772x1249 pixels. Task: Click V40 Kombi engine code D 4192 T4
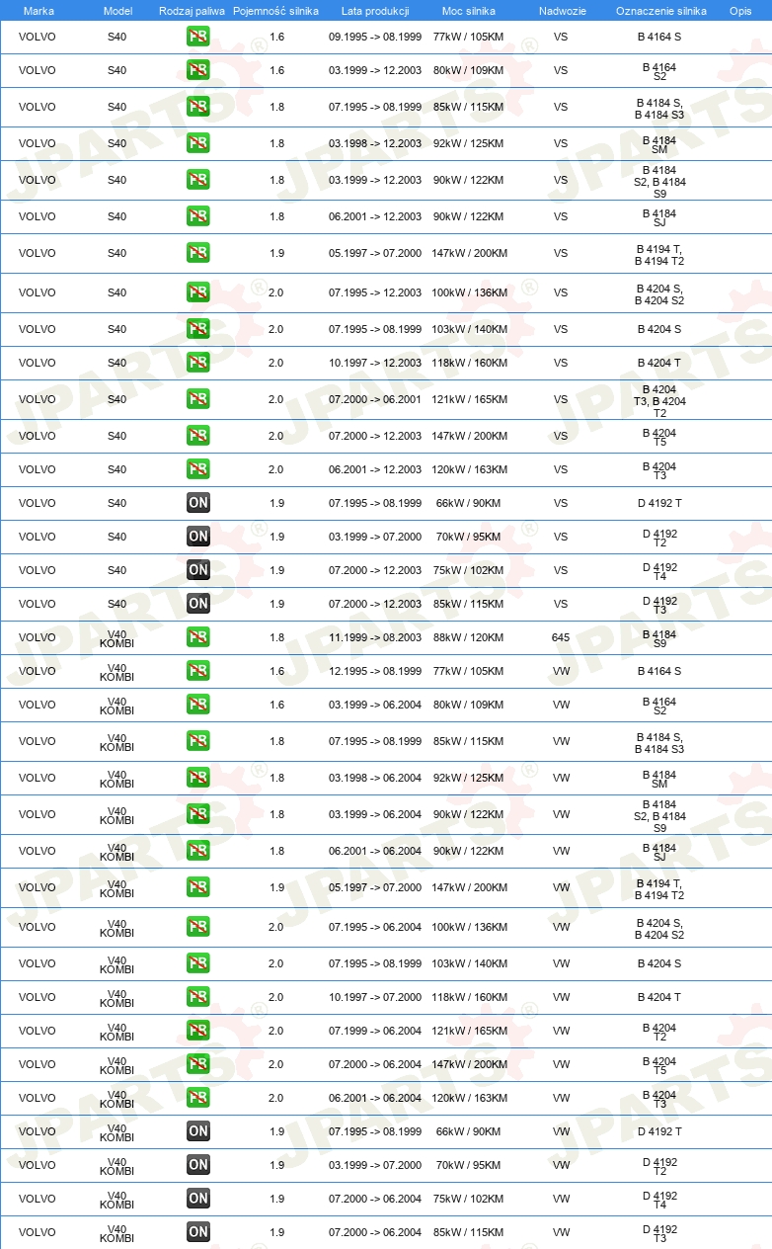point(659,1199)
